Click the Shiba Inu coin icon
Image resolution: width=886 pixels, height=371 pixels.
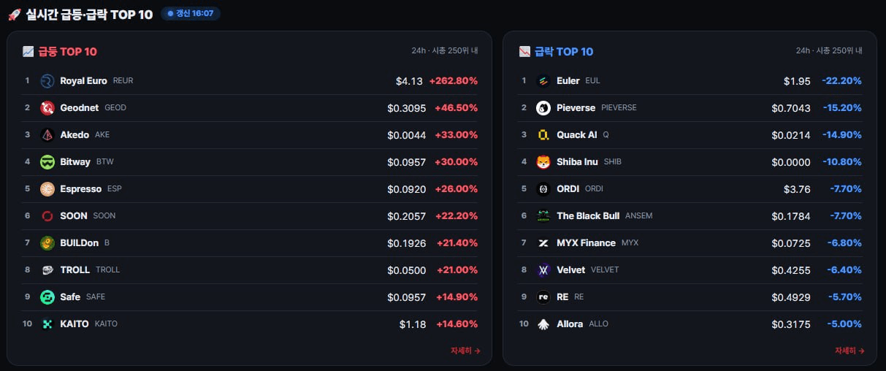point(543,162)
